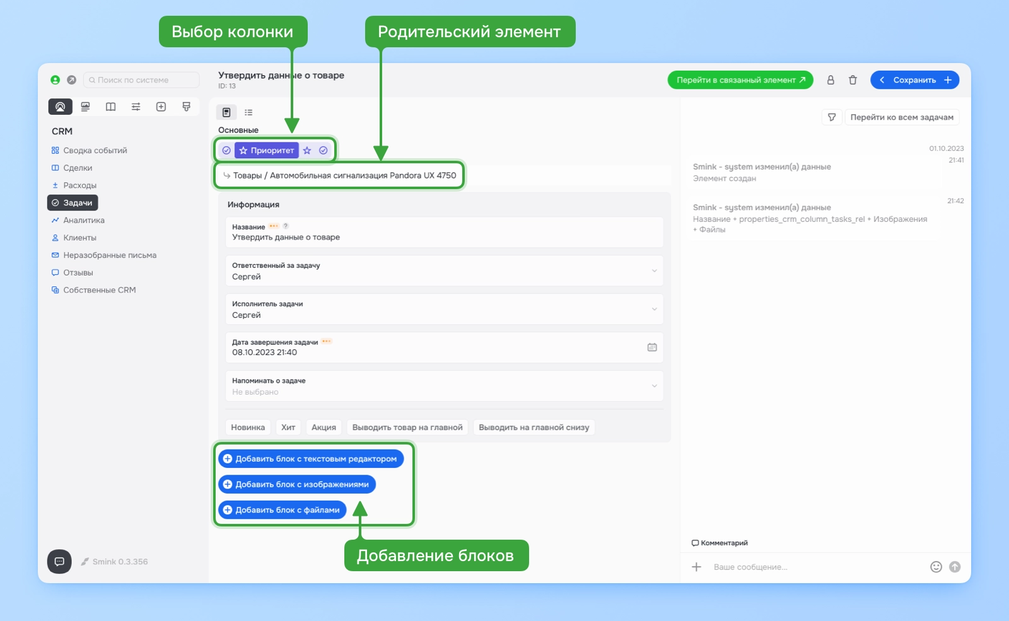Toggle 'Выводить на главной снизу'
The width and height of the screenshot is (1009, 621).
click(534, 427)
